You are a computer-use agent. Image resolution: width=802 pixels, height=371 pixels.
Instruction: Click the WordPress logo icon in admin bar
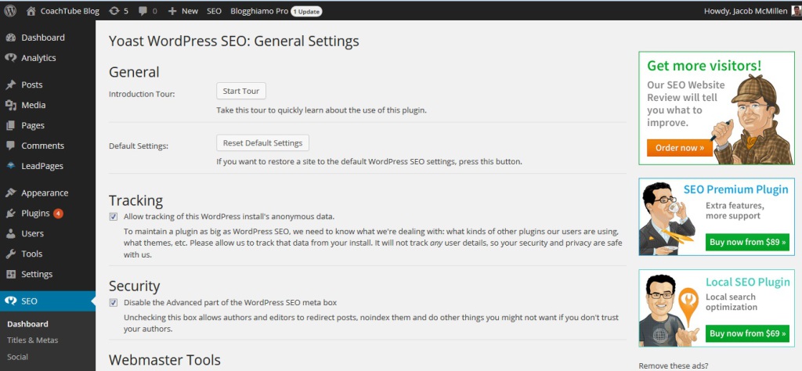click(x=10, y=12)
